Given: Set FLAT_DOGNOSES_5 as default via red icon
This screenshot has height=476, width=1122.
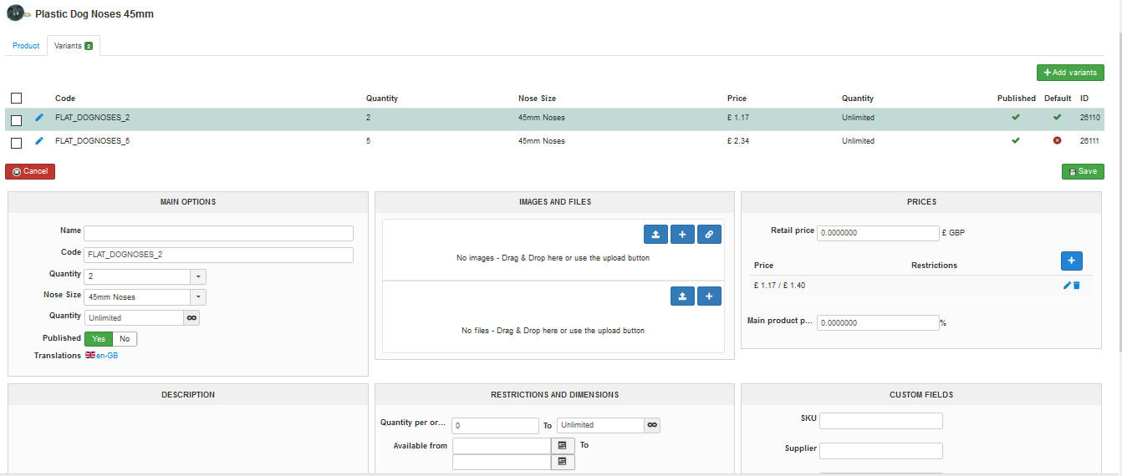Looking at the screenshot, I should [x=1057, y=141].
